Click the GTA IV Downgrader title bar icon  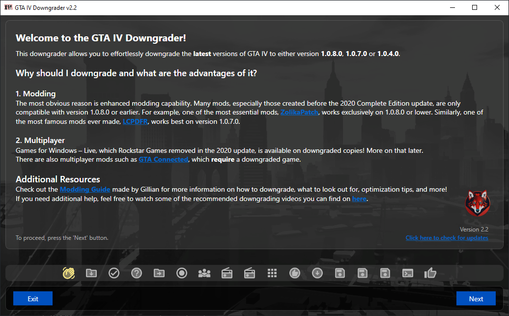coord(8,7)
